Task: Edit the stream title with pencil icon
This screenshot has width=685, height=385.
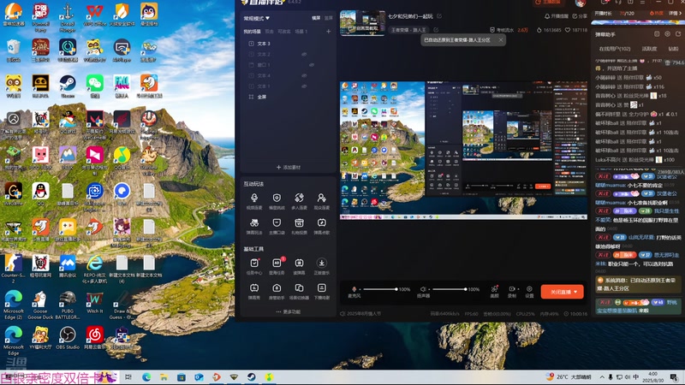Action: click(439, 16)
